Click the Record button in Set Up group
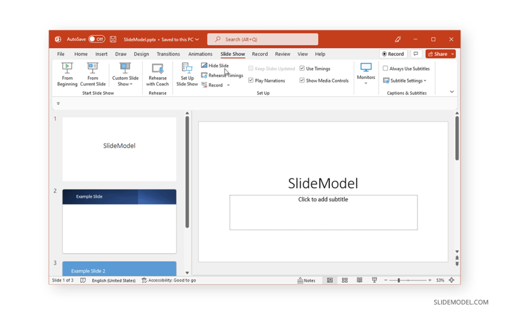 click(x=212, y=85)
